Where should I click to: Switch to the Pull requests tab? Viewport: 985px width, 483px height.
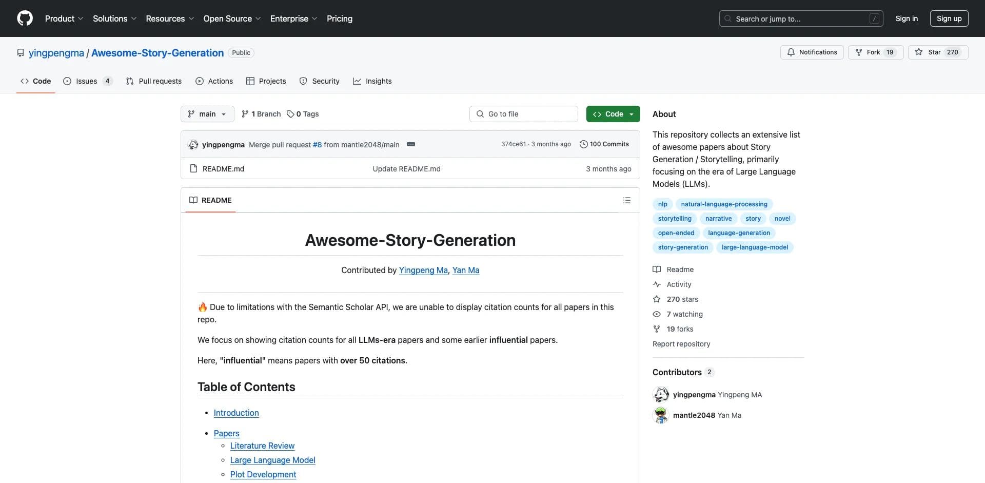(153, 81)
